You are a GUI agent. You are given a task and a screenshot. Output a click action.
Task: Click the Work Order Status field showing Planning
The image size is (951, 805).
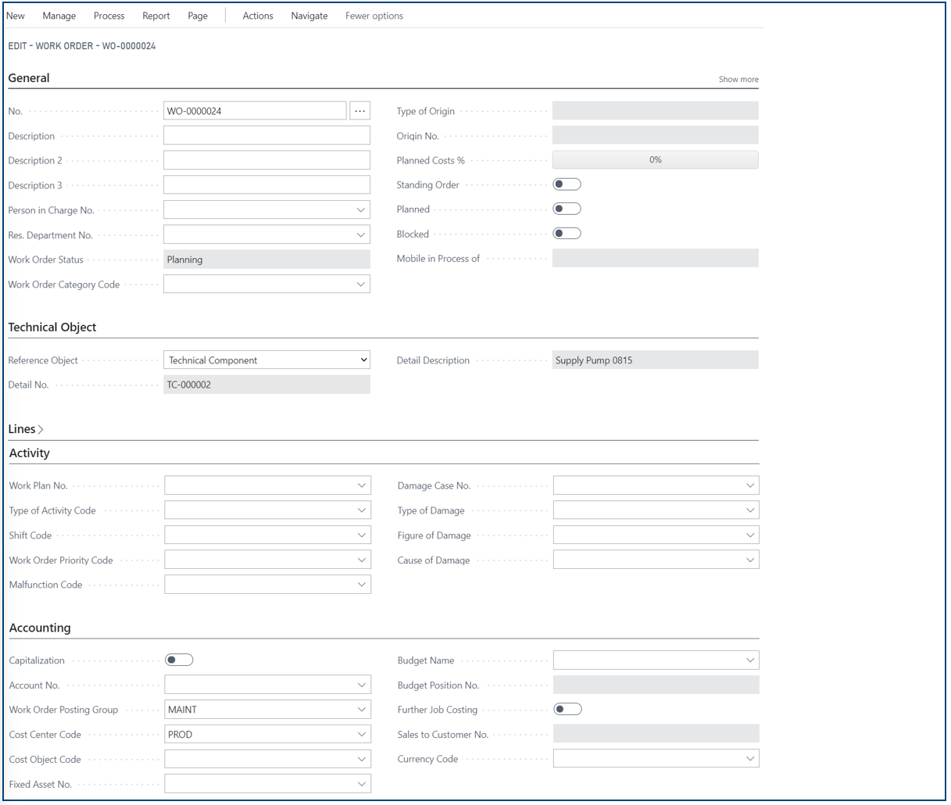click(266, 259)
